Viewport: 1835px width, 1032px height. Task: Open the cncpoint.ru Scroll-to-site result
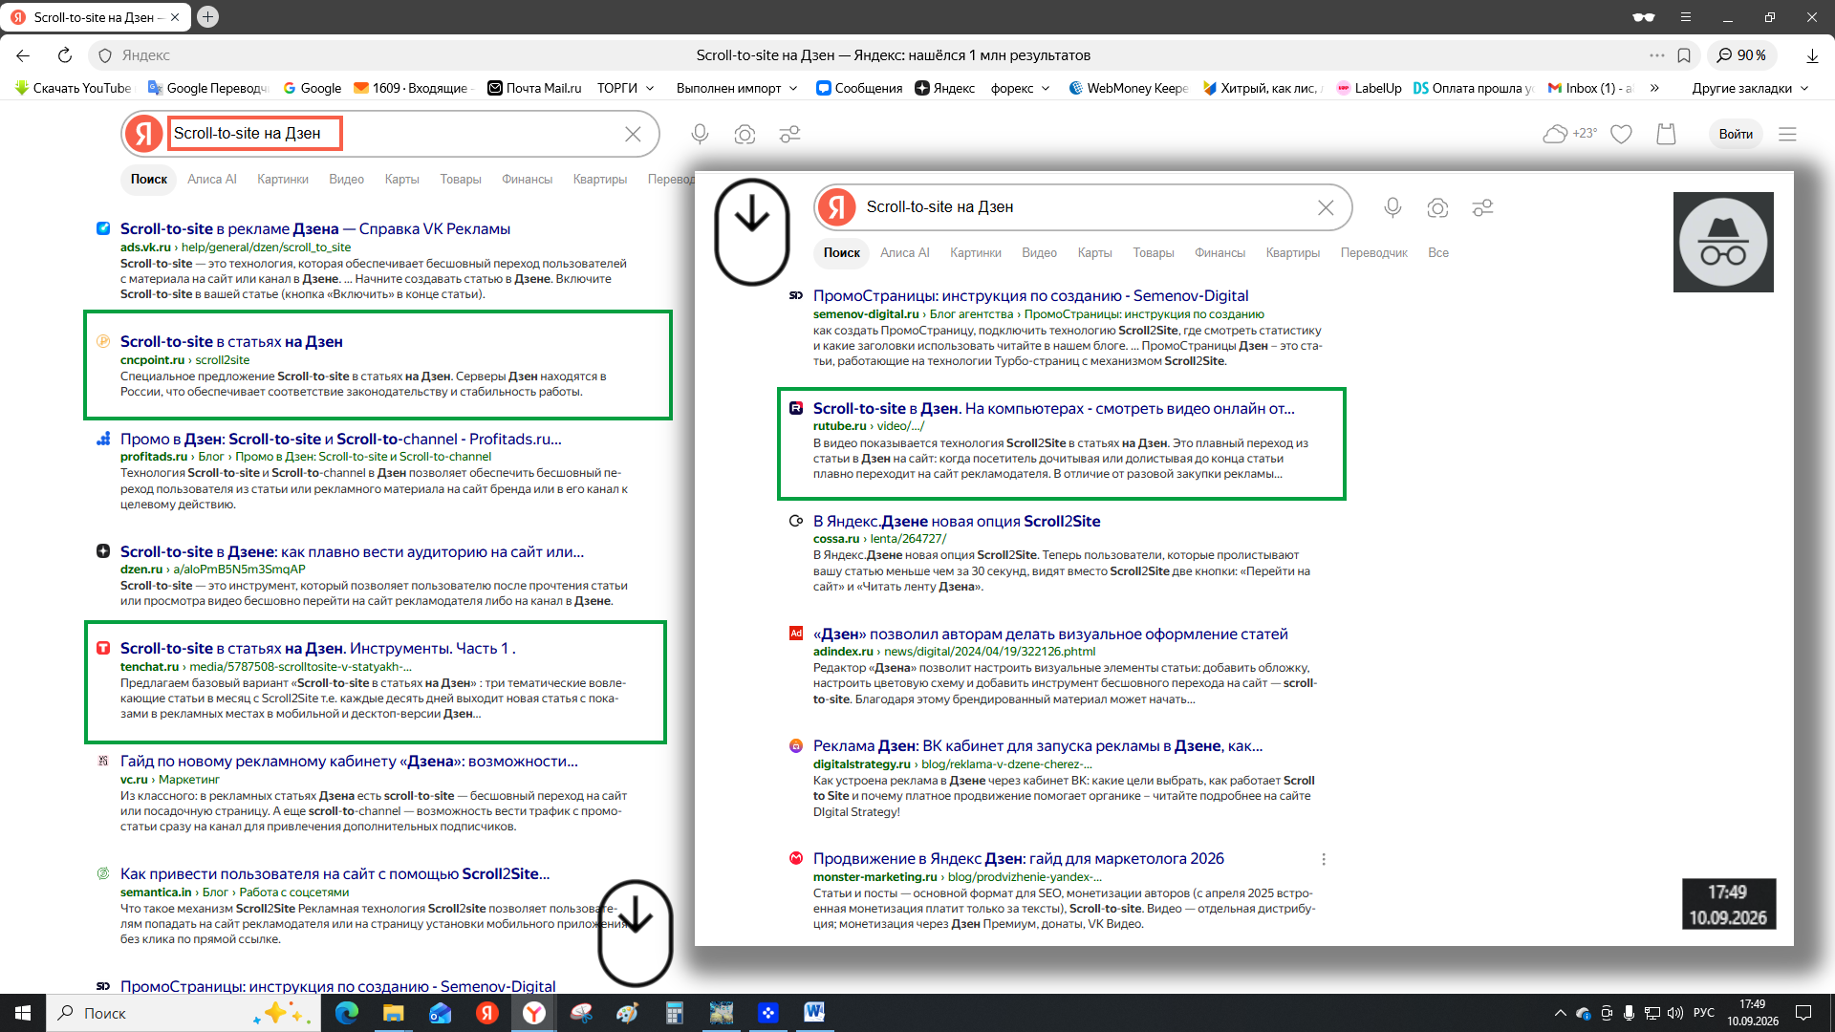[231, 341]
